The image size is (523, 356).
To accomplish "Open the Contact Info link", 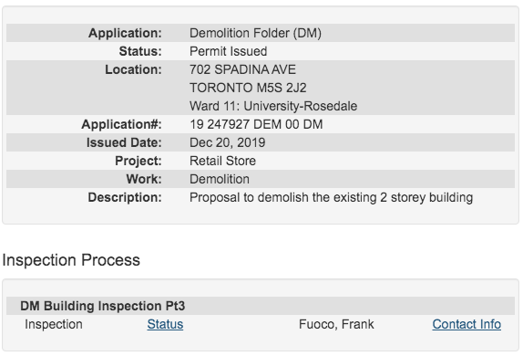I will (x=467, y=324).
